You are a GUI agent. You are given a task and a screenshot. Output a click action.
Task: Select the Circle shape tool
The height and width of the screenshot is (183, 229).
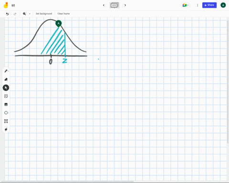(6, 113)
